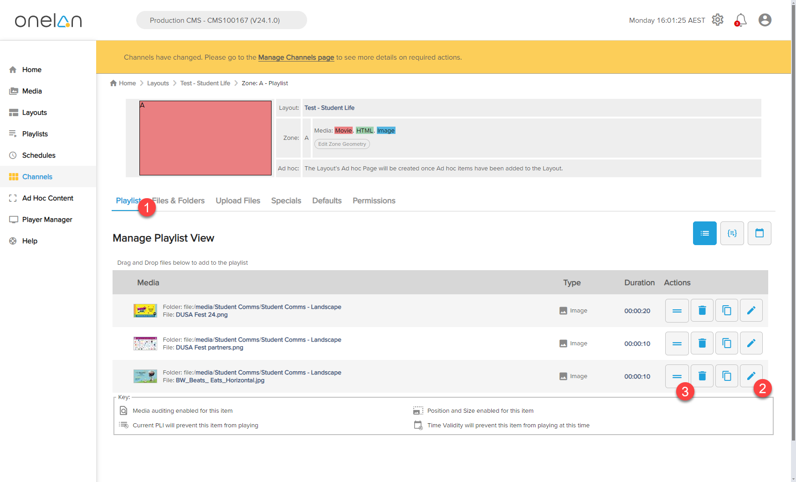Switch to the calendar playlist view
Viewport: 796px width, 482px height.
759,233
